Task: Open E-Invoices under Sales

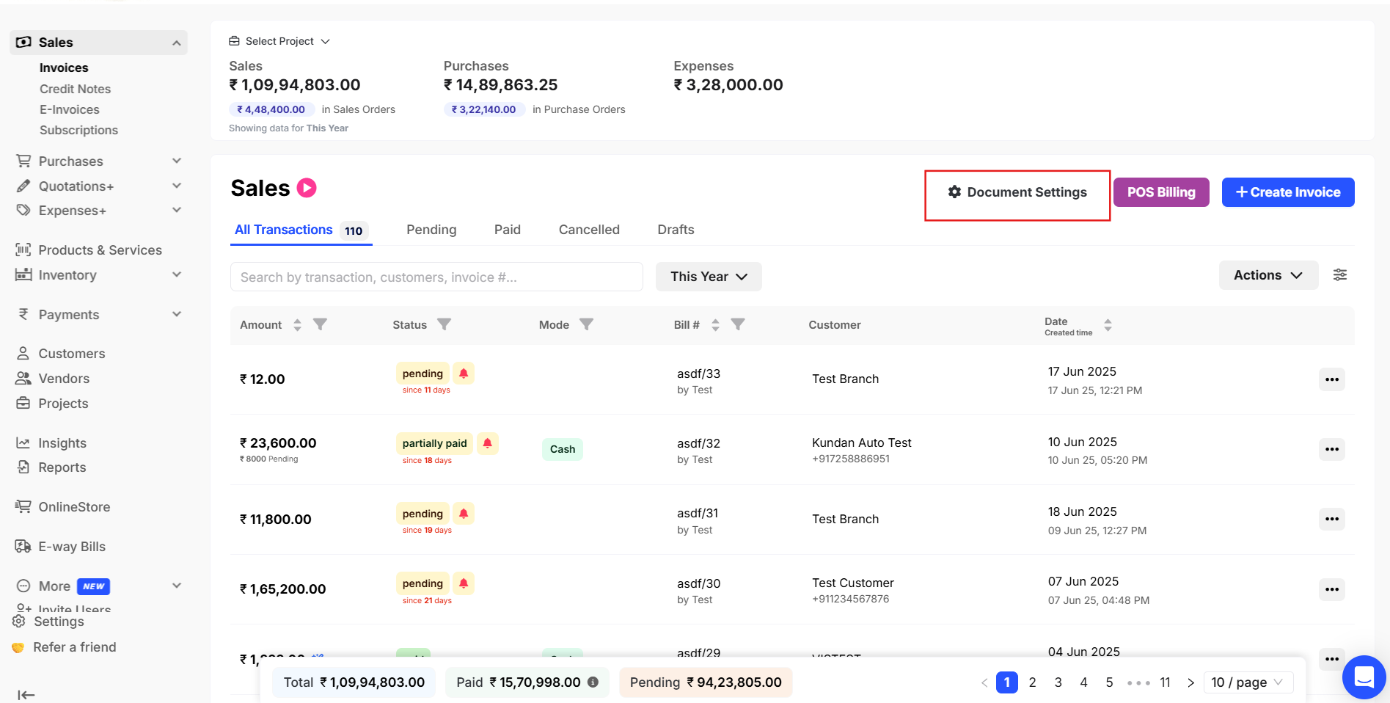Action: [70, 109]
